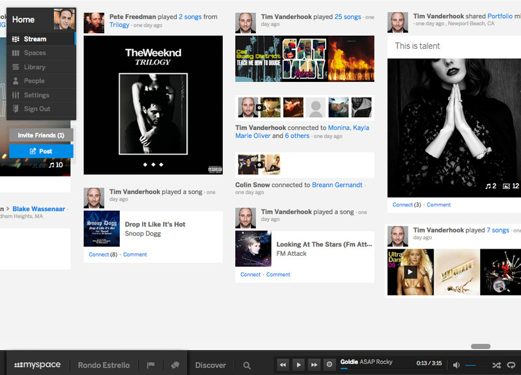Open Pete Freedman's profile name link
This screenshot has width=521, height=375.
tap(133, 17)
